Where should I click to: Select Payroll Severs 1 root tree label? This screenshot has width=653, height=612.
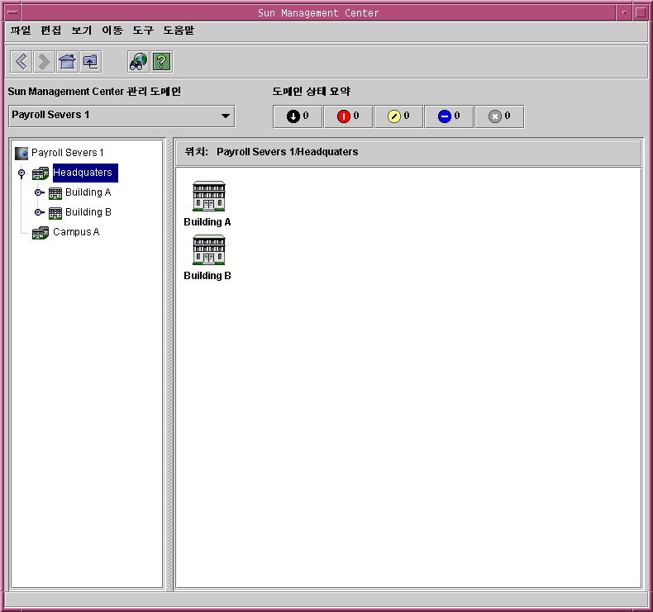click(x=68, y=153)
